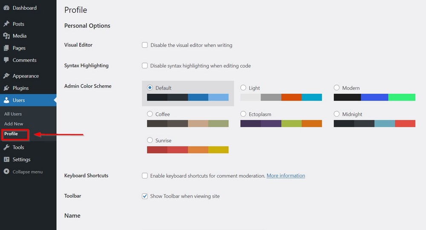Open the Settings sliders icon
The image size is (426, 230).
click(6, 159)
